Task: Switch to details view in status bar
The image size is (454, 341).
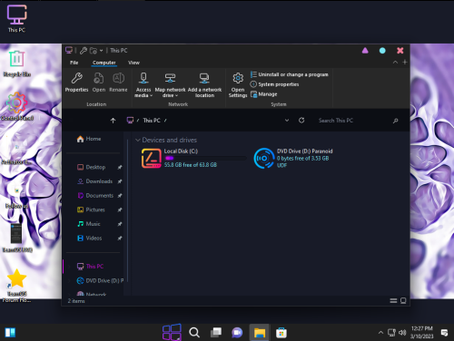Action: 393,301
